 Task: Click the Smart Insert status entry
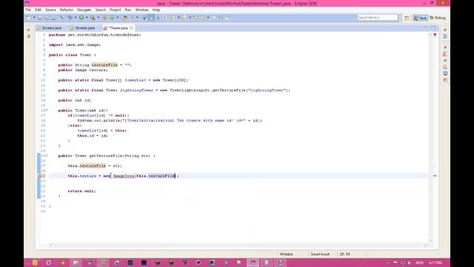tap(320, 254)
